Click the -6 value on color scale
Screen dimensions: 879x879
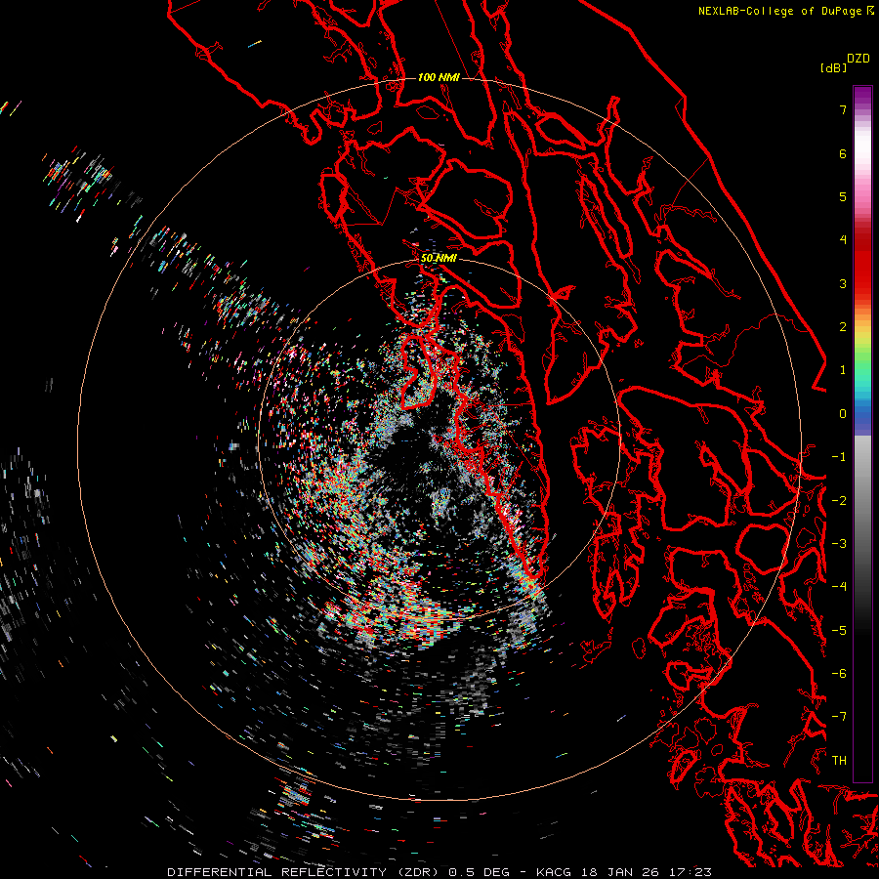coord(839,674)
